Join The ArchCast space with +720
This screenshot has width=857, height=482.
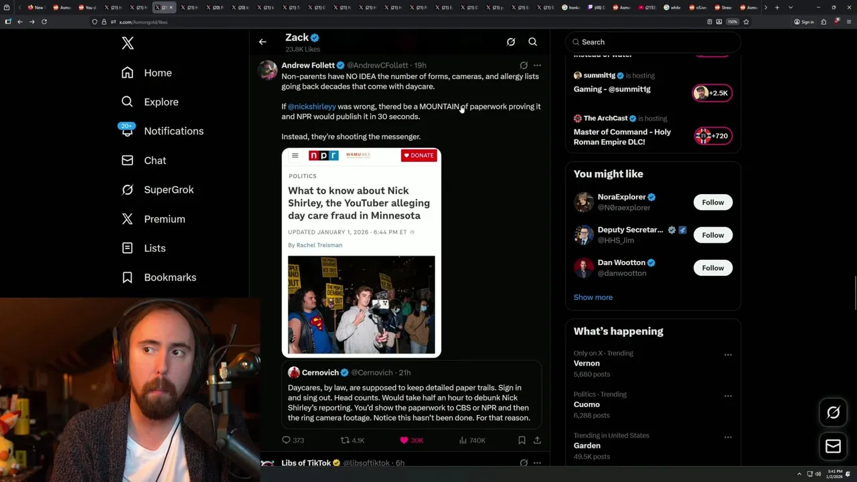coord(712,136)
